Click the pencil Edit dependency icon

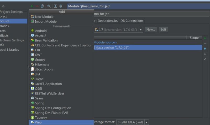(x=205, y=59)
